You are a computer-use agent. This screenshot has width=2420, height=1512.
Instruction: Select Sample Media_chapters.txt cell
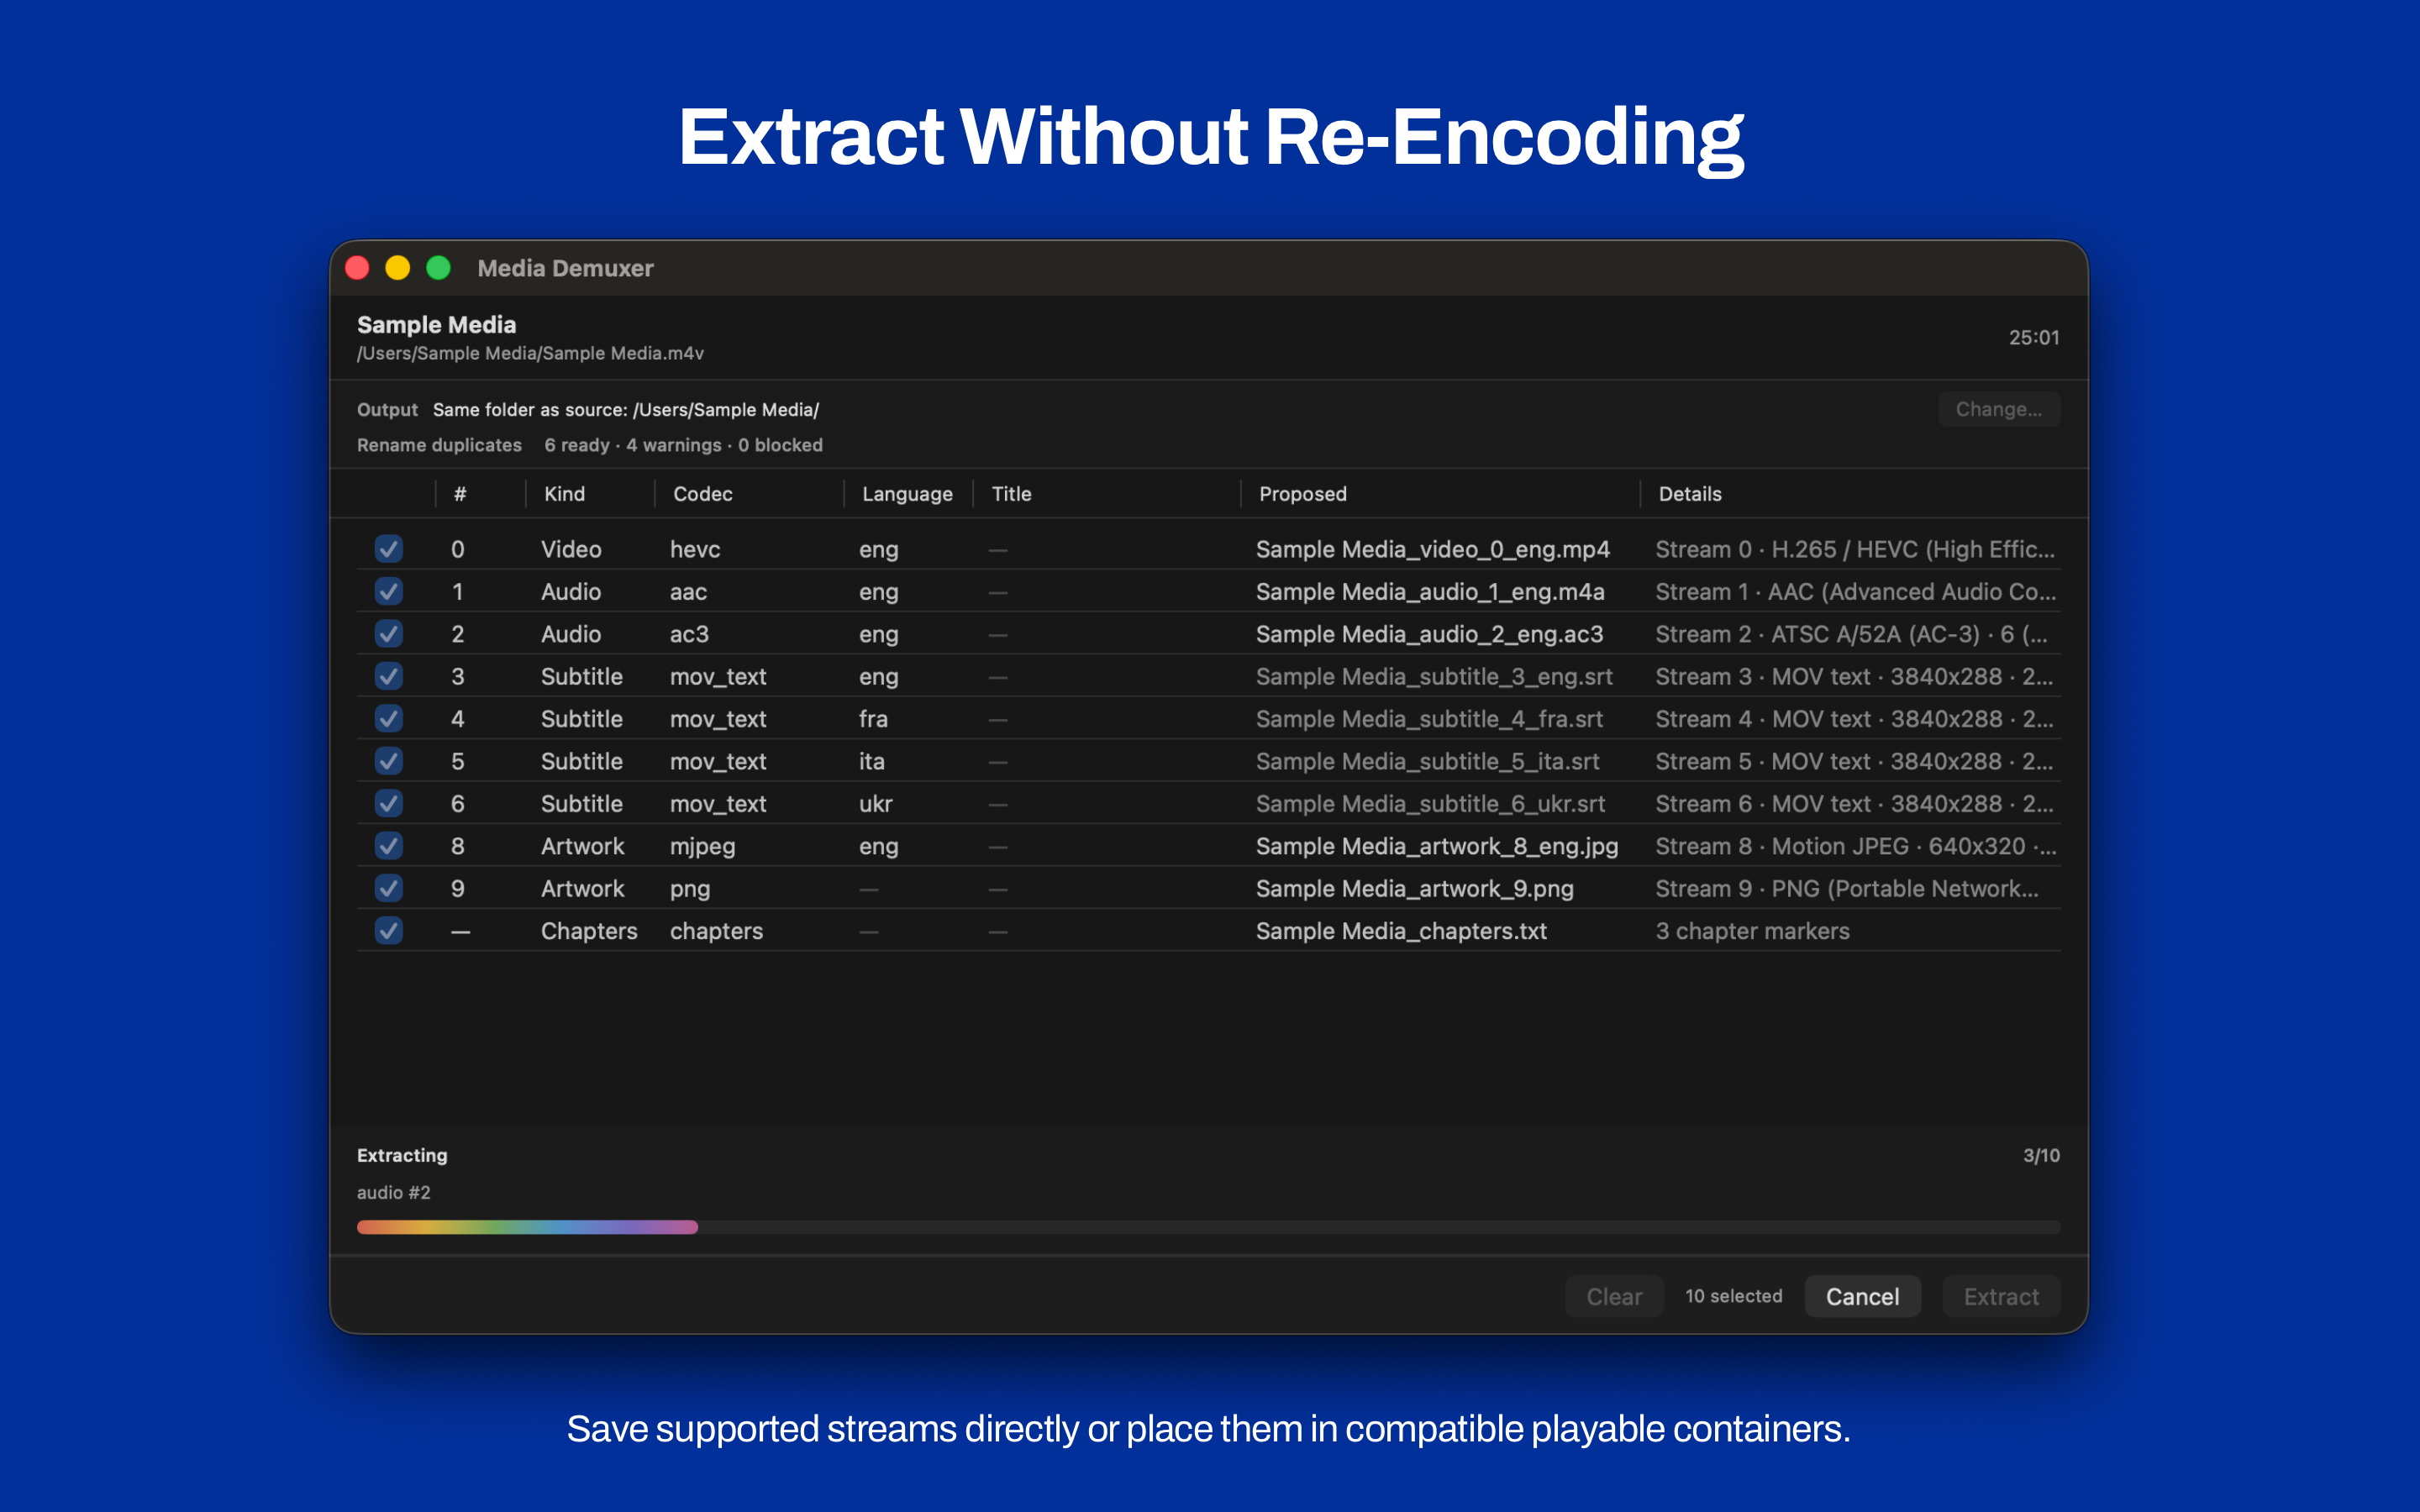pyautogui.click(x=1401, y=931)
